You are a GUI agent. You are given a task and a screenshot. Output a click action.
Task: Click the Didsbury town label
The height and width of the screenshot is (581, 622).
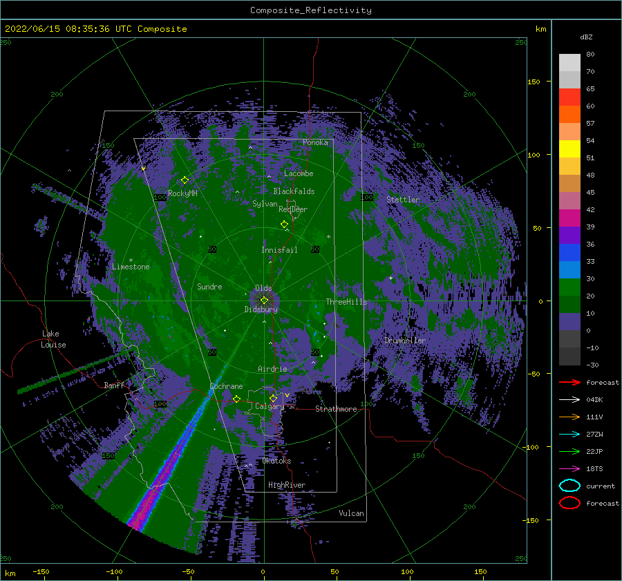[261, 309]
